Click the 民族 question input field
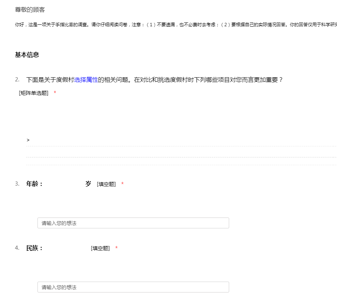 point(133,287)
